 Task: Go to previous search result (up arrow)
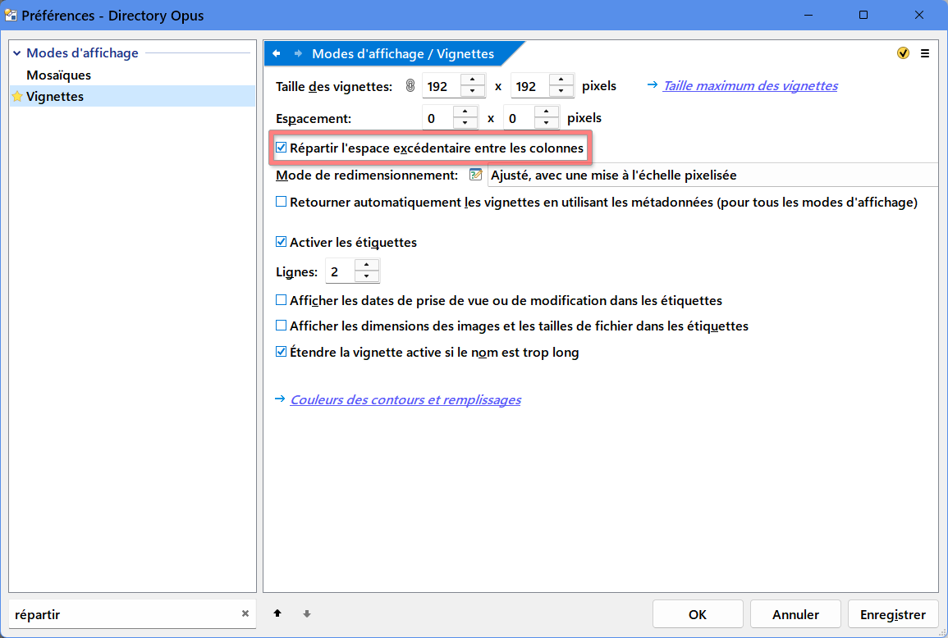click(277, 614)
